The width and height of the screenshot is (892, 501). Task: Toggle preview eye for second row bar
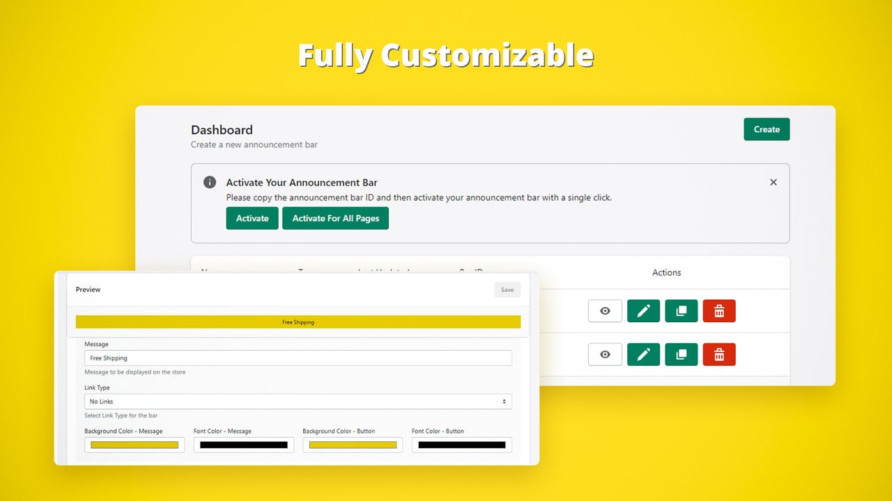tap(605, 354)
